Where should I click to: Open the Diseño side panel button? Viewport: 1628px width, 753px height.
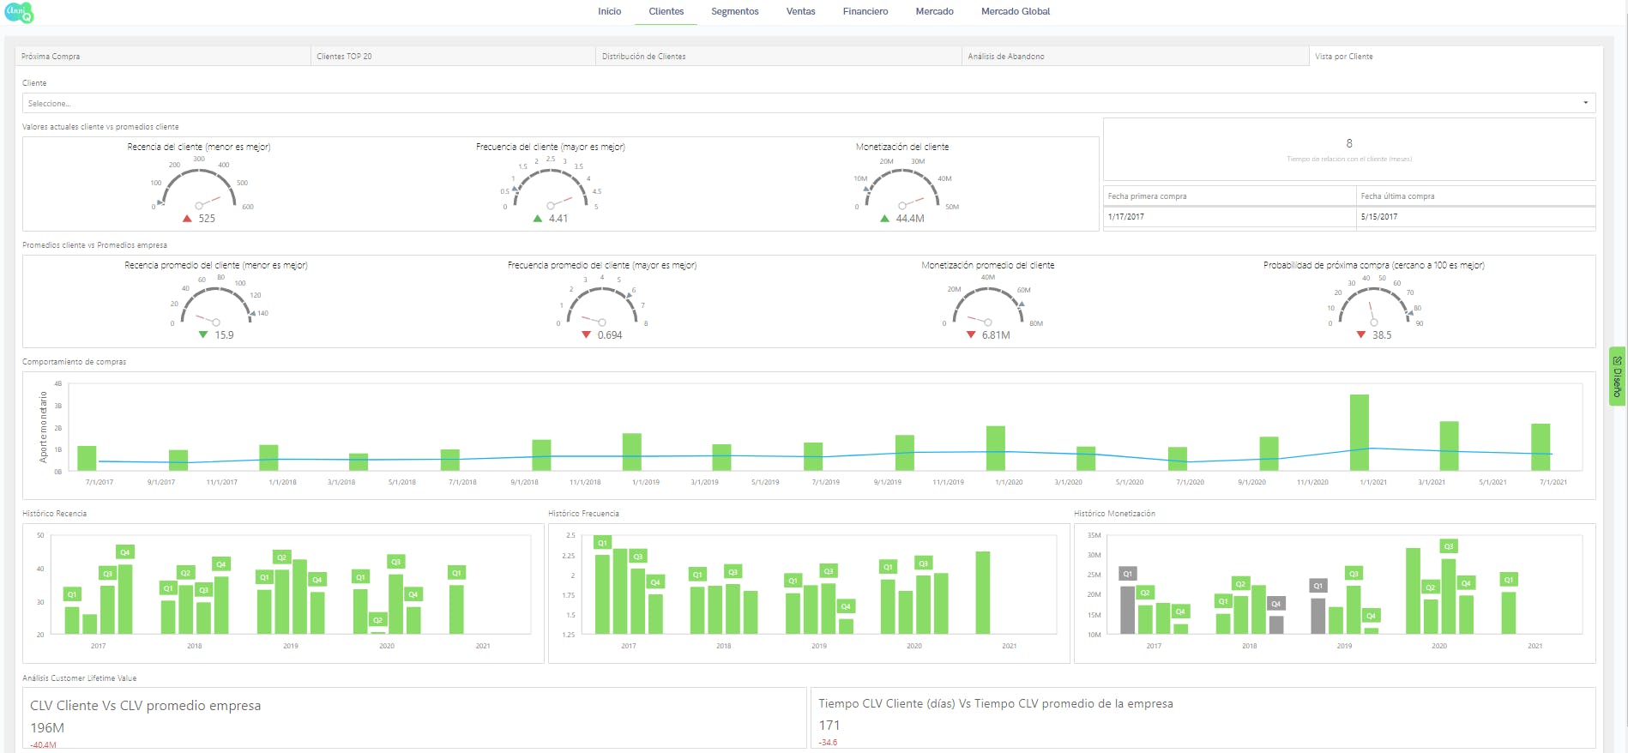click(1617, 376)
